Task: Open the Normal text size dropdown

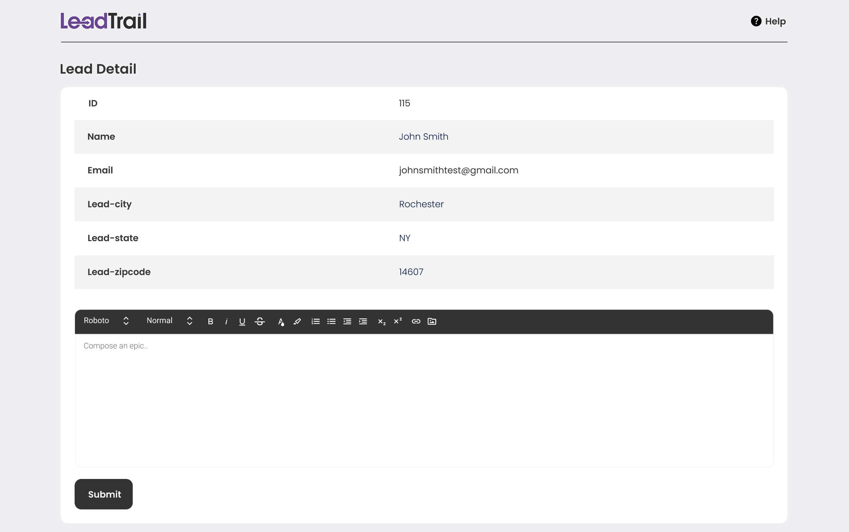Action: 169,321
